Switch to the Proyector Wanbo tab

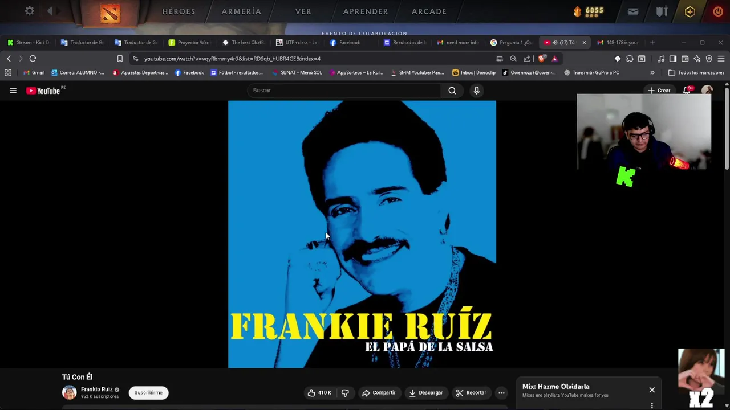click(x=190, y=42)
